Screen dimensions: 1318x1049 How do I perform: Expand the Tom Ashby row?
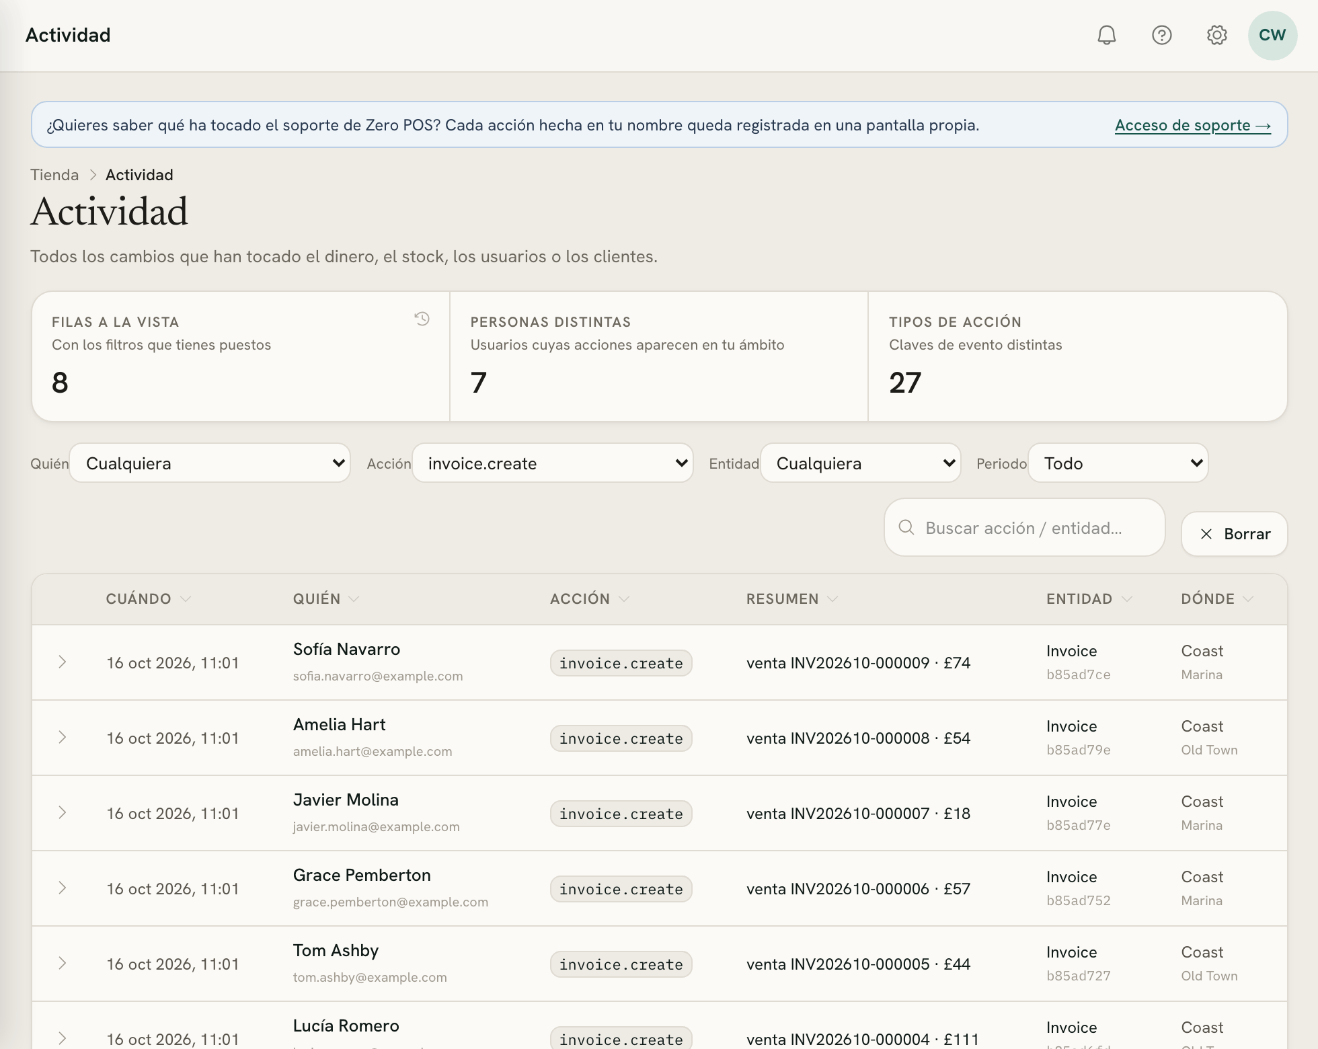tap(62, 964)
